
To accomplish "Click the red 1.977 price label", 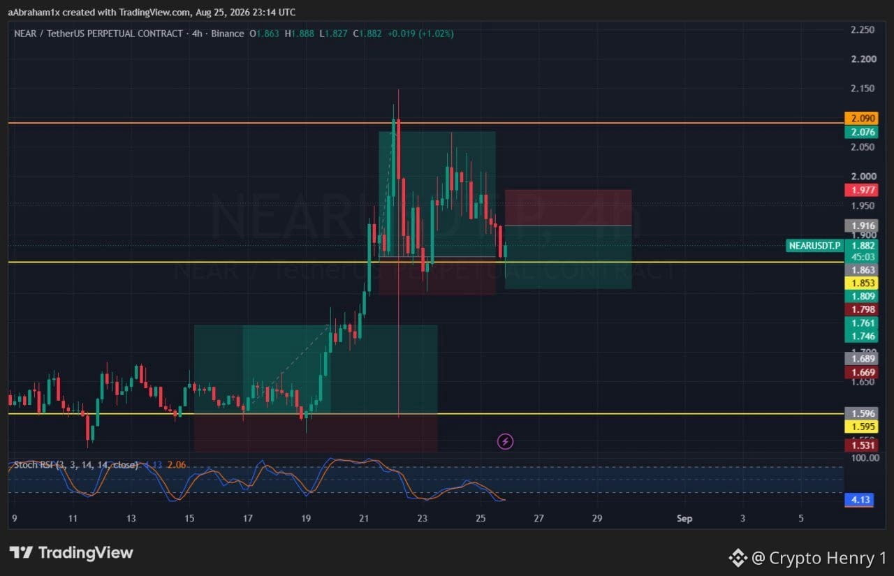I will coord(860,190).
